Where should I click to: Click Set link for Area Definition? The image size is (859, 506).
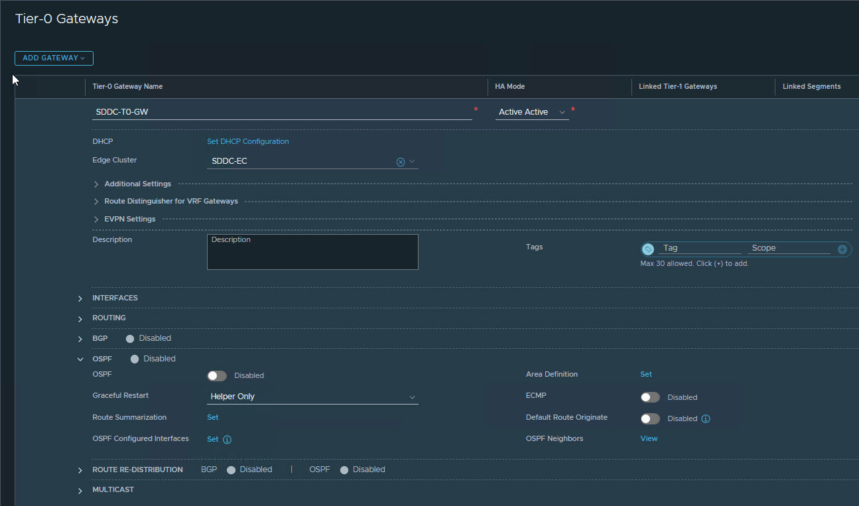tap(645, 375)
